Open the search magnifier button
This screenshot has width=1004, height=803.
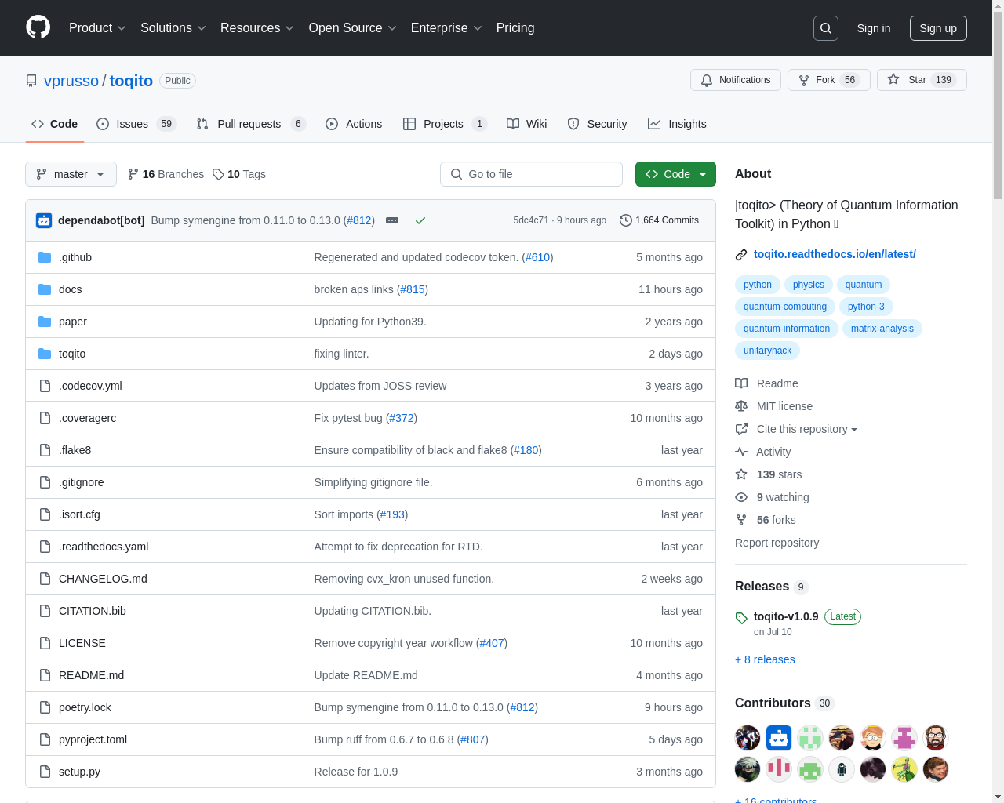click(826, 28)
